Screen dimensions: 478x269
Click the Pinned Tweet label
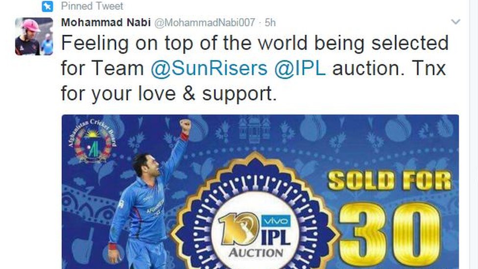[92, 6]
